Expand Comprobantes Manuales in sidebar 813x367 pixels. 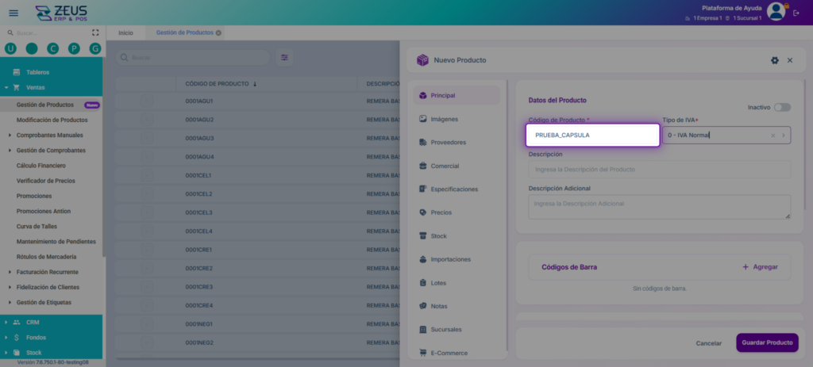pyautogui.click(x=10, y=135)
